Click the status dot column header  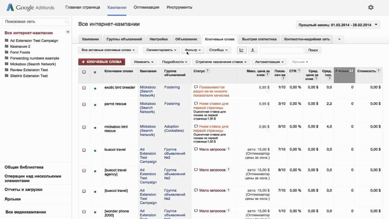point(95,72)
